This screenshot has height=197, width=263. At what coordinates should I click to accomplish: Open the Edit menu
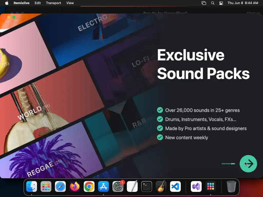coord(37,3)
